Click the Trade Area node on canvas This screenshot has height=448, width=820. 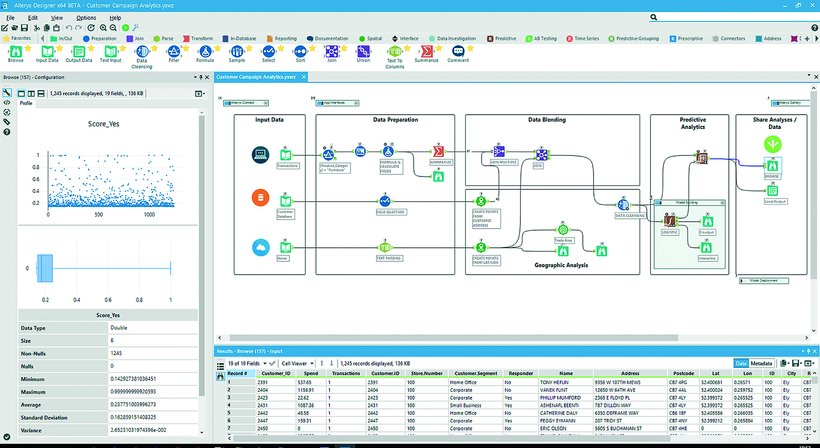coord(563,230)
